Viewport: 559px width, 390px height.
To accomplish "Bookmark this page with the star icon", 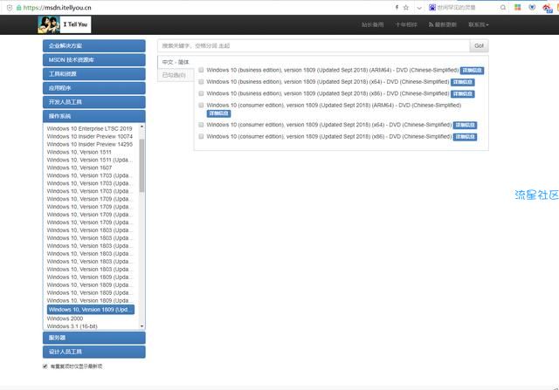I will click(405, 8).
